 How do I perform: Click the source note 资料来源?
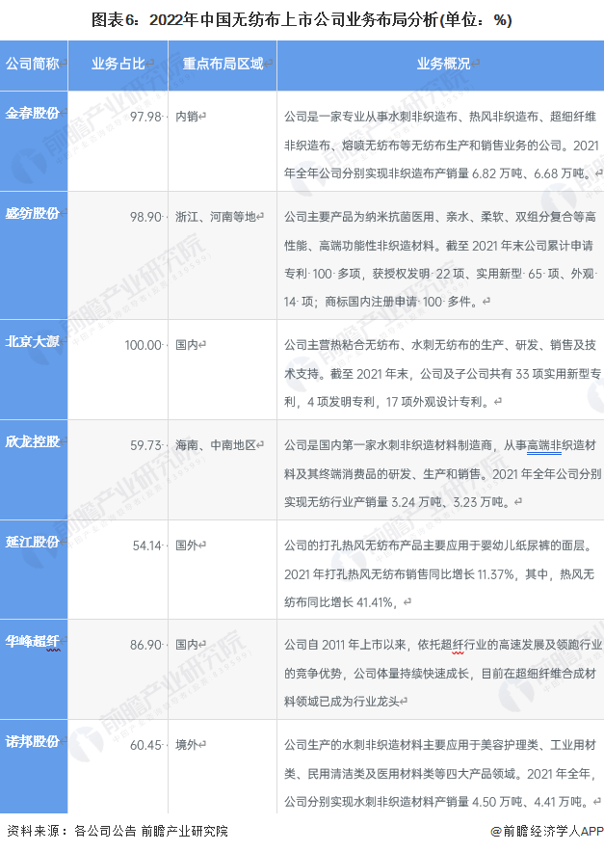pos(118,831)
